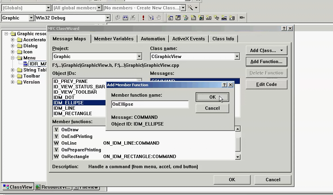Viewport: 333px width, 195px height.
Task: Click the Member function name input field
Action: pyautogui.click(x=150, y=104)
